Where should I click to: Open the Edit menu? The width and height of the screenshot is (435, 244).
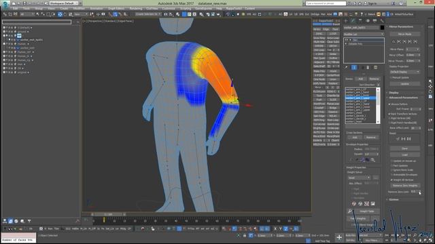pyautogui.click(x=15, y=9)
